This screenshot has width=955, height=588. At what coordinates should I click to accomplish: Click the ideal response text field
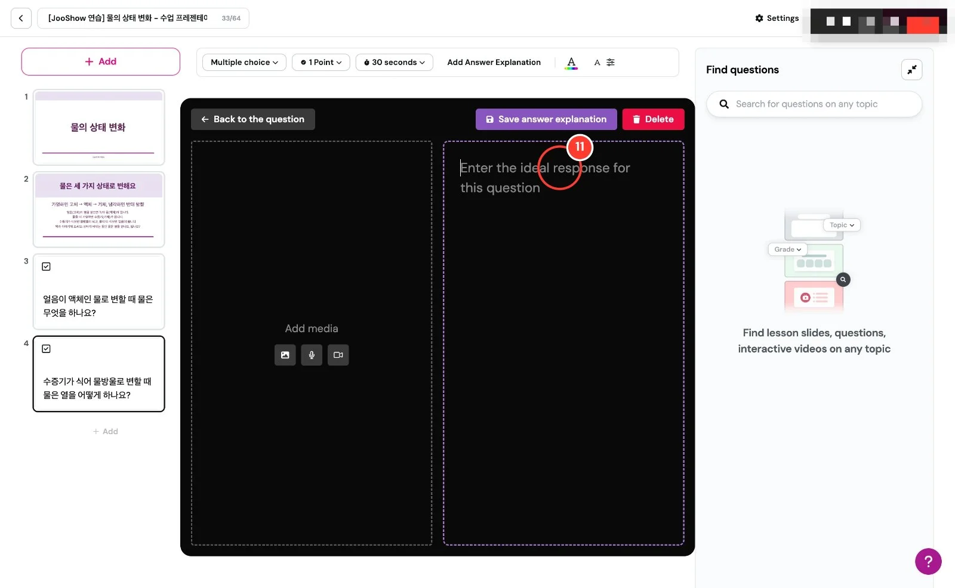point(563,343)
